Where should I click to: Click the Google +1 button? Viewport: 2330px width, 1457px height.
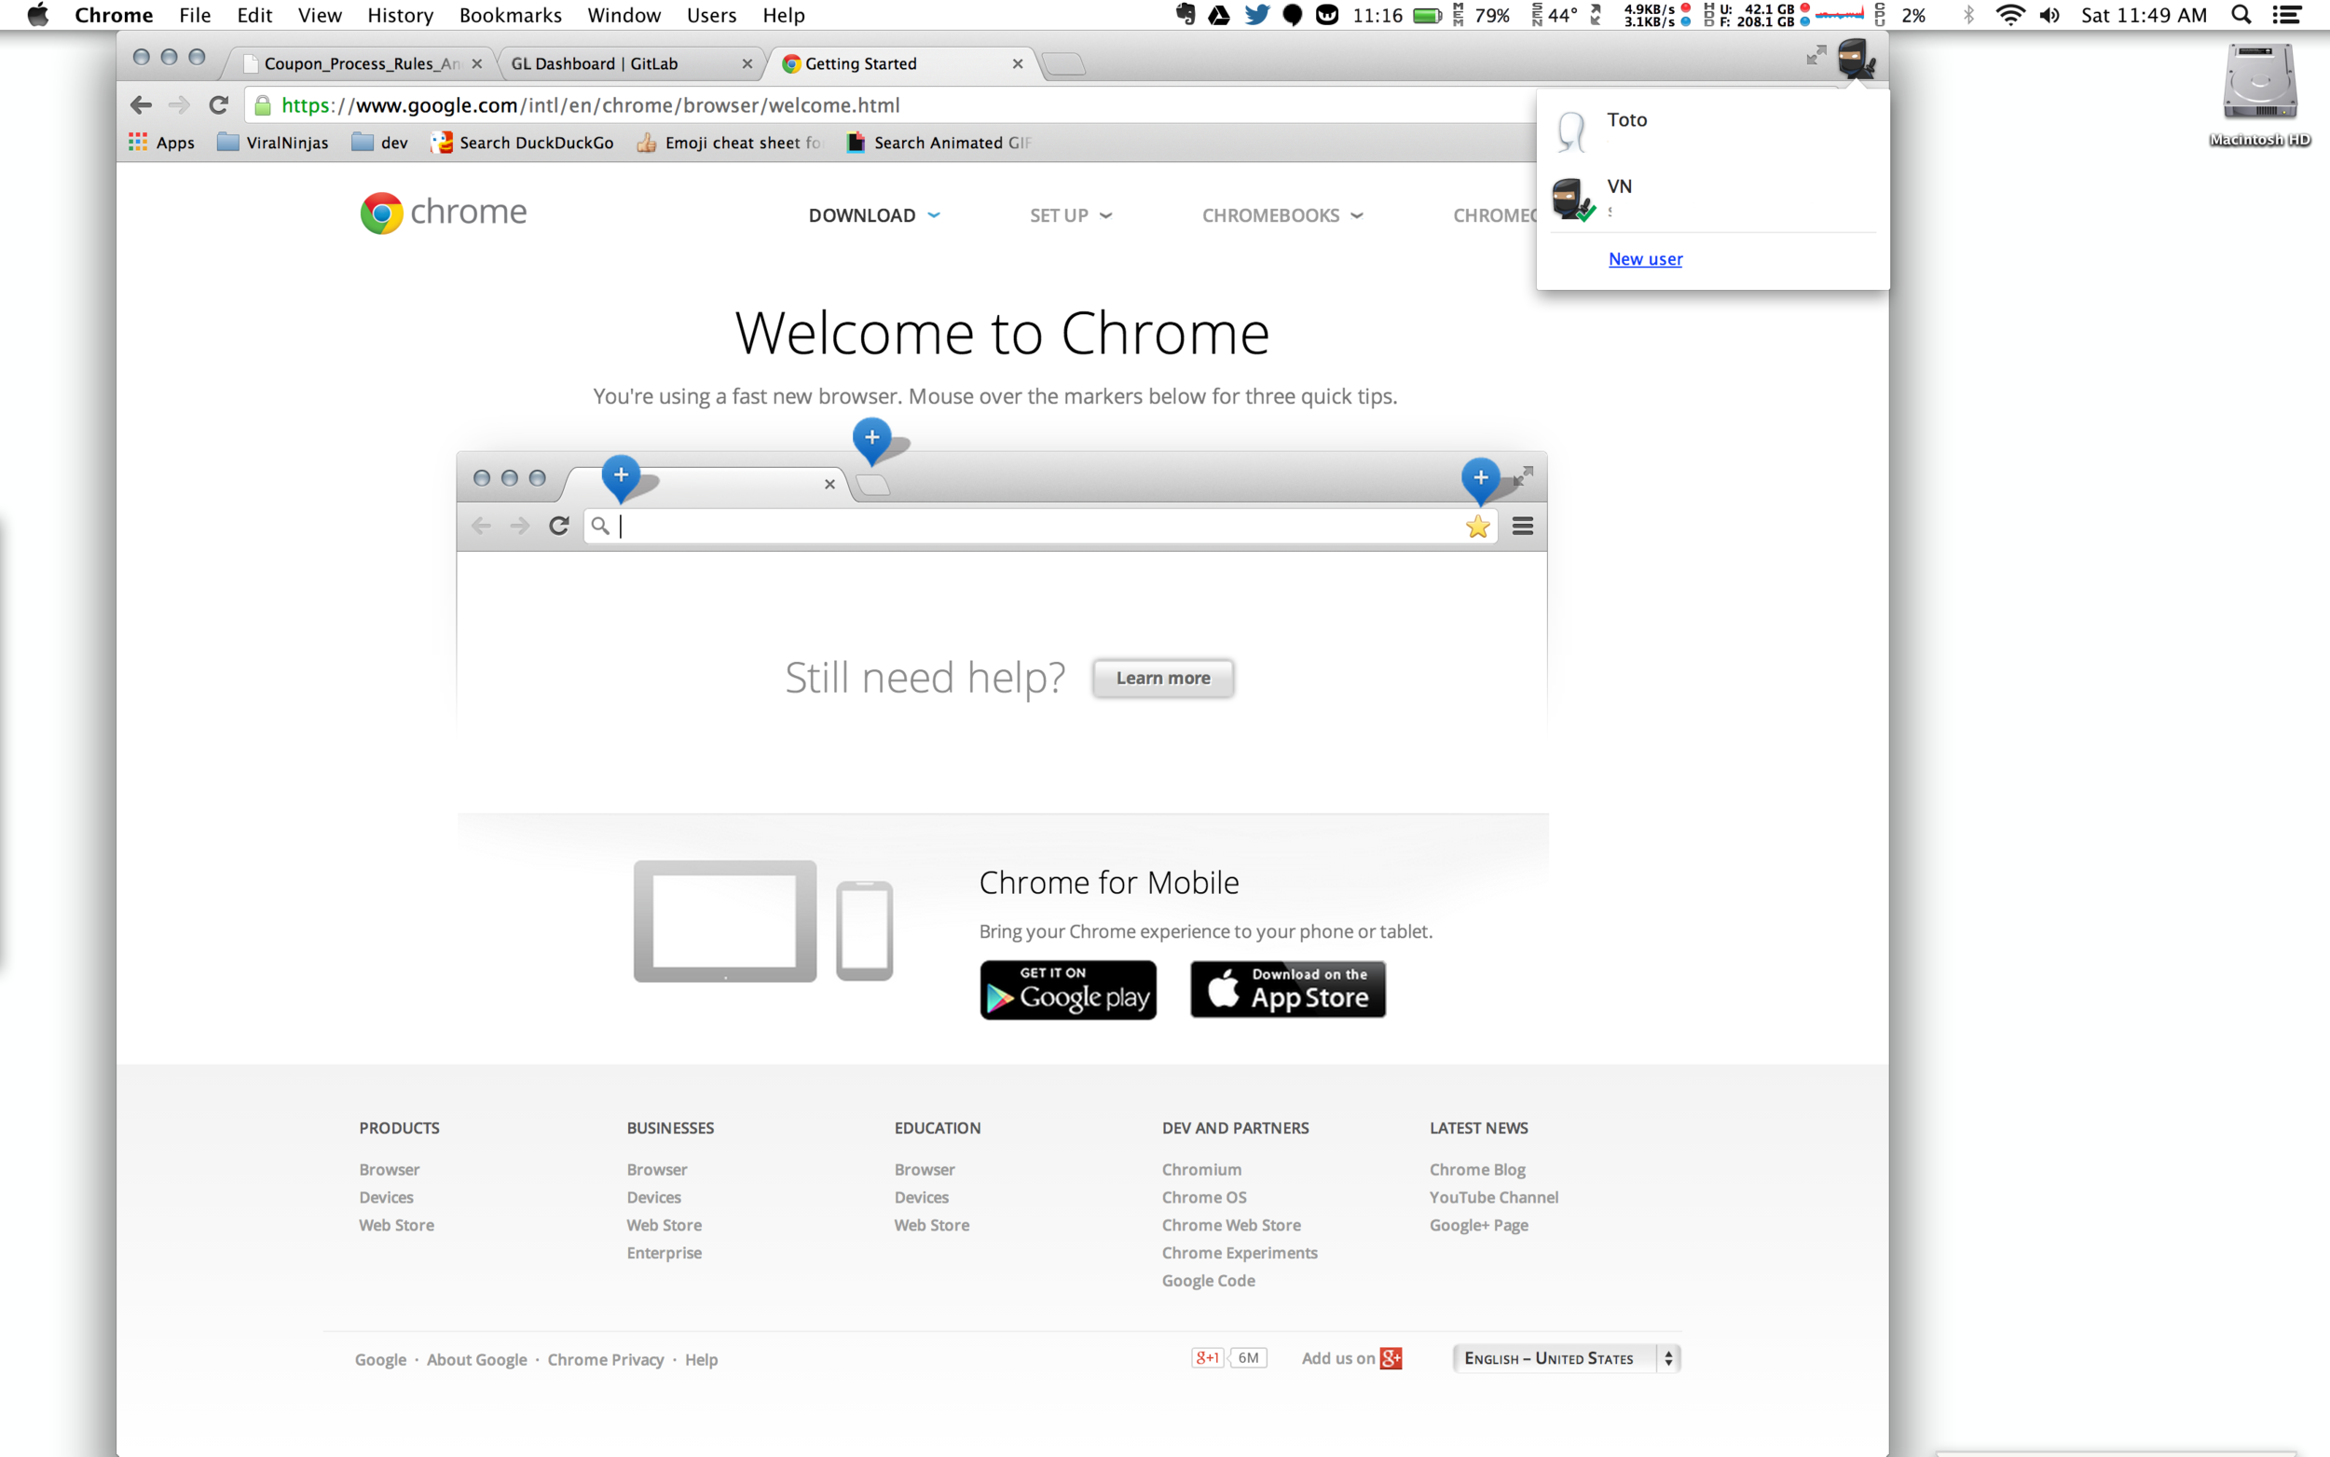pos(1207,1359)
